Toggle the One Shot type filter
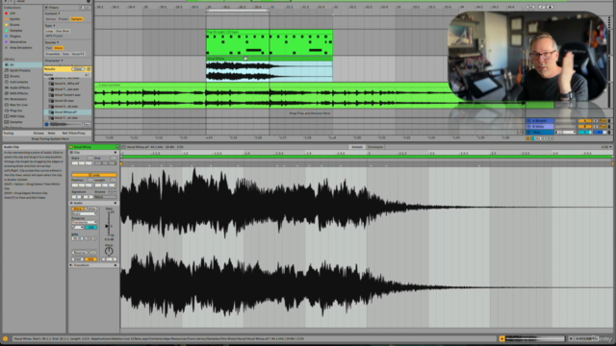Screen dimensions: 616x346 tap(63, 31)
